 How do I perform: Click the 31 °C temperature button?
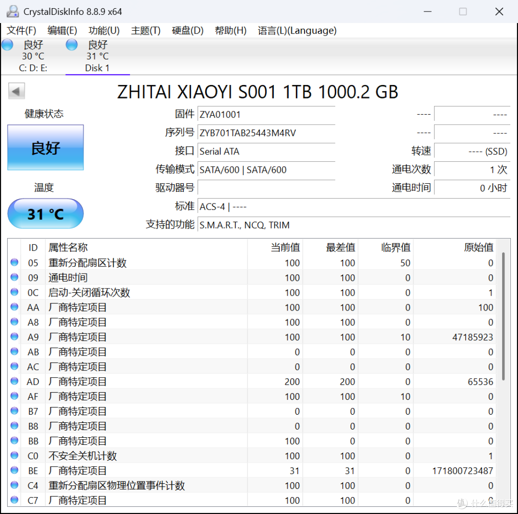(46, 214)
